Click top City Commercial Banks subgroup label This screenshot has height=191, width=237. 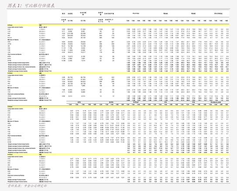pos(14,54)
